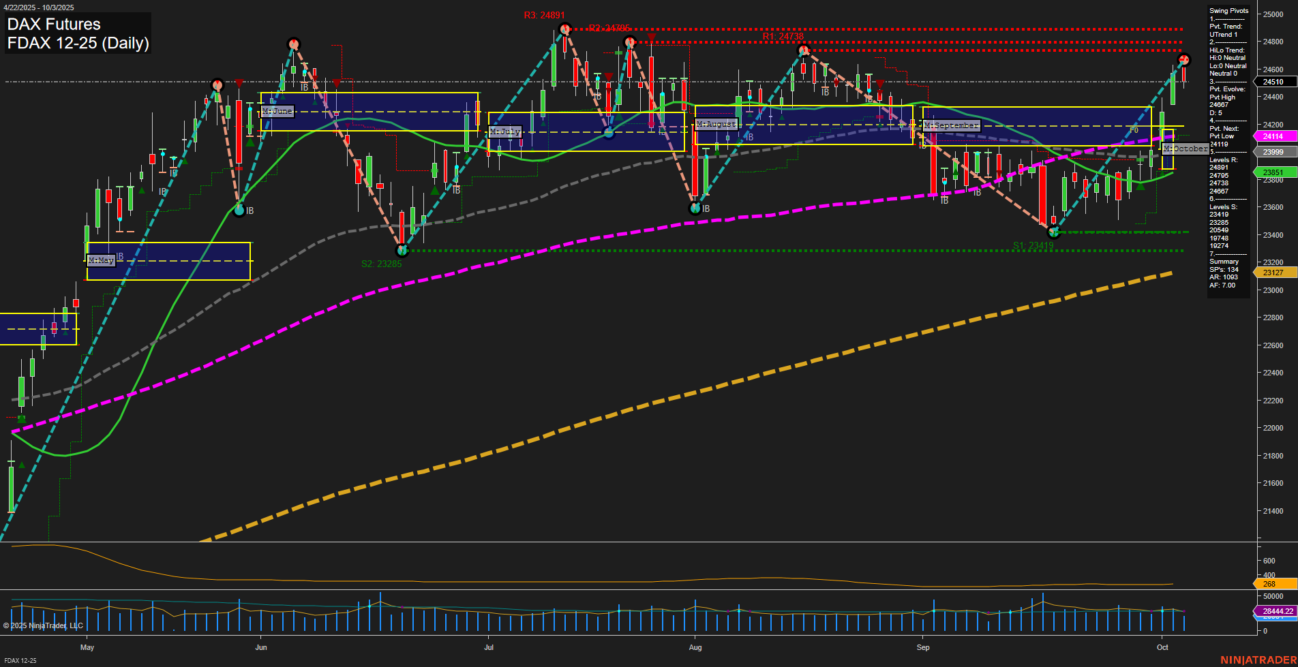Click the M:June monthly range label
The image size is (1298, 667).
pos(277,110)
